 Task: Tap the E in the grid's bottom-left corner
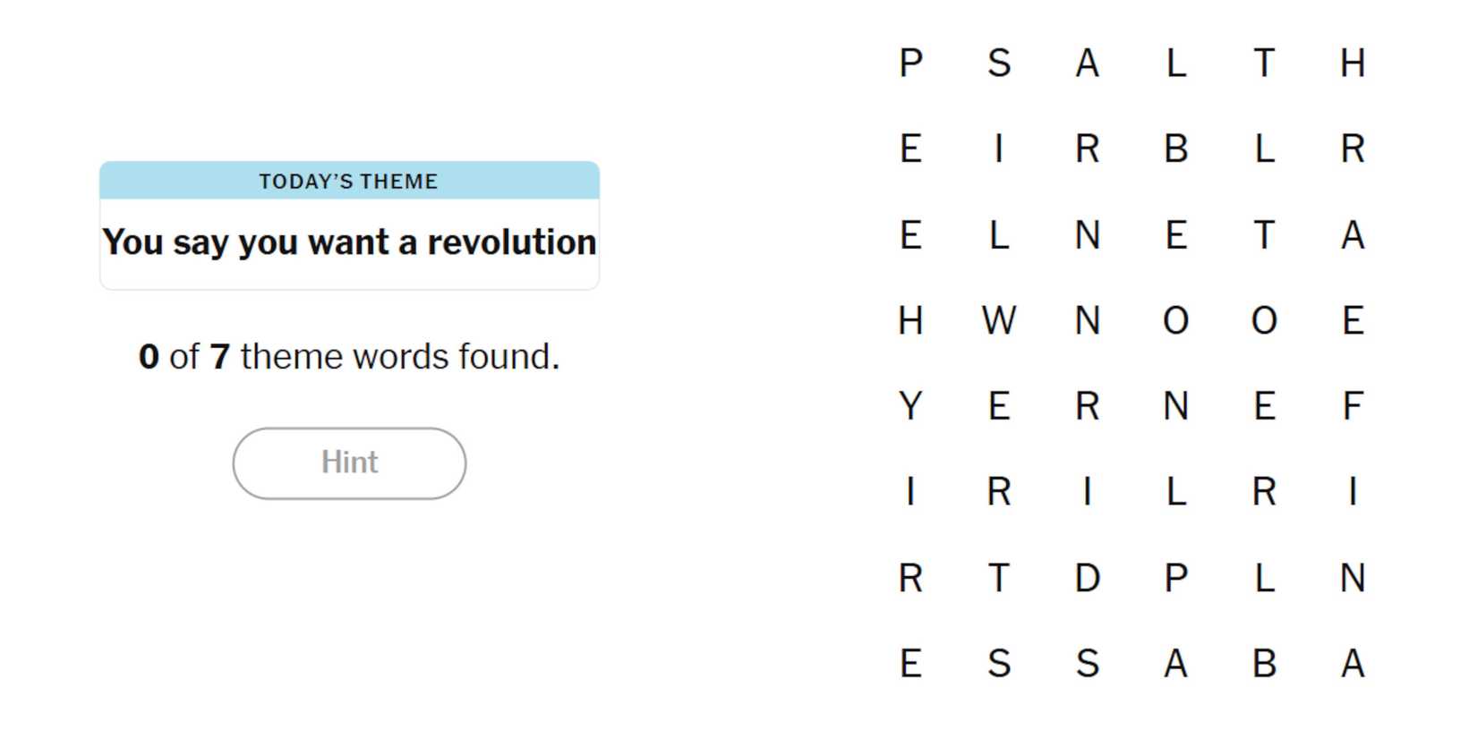point(910,664)
